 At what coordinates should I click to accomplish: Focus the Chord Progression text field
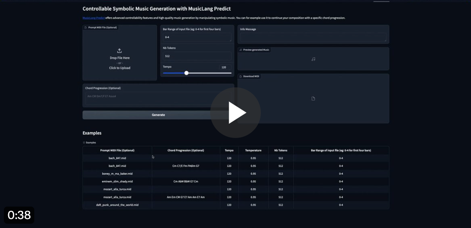158,99
